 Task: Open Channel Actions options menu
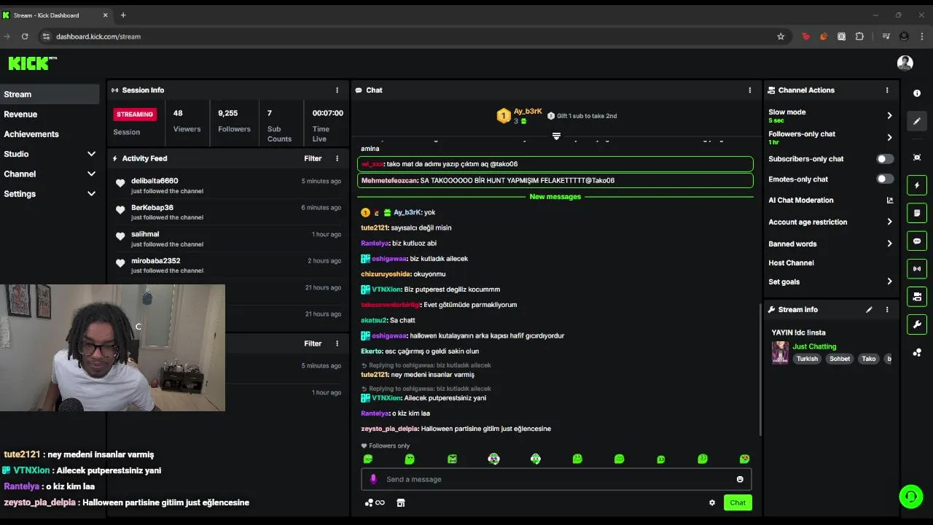887,90
